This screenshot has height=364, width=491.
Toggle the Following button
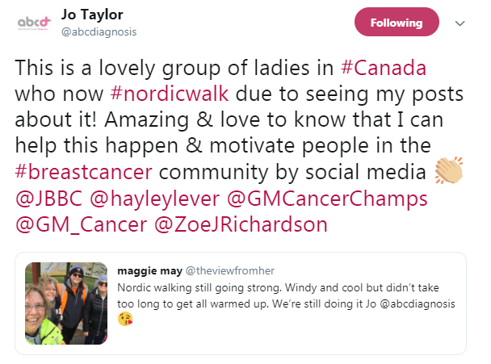(x=397, y=23)
